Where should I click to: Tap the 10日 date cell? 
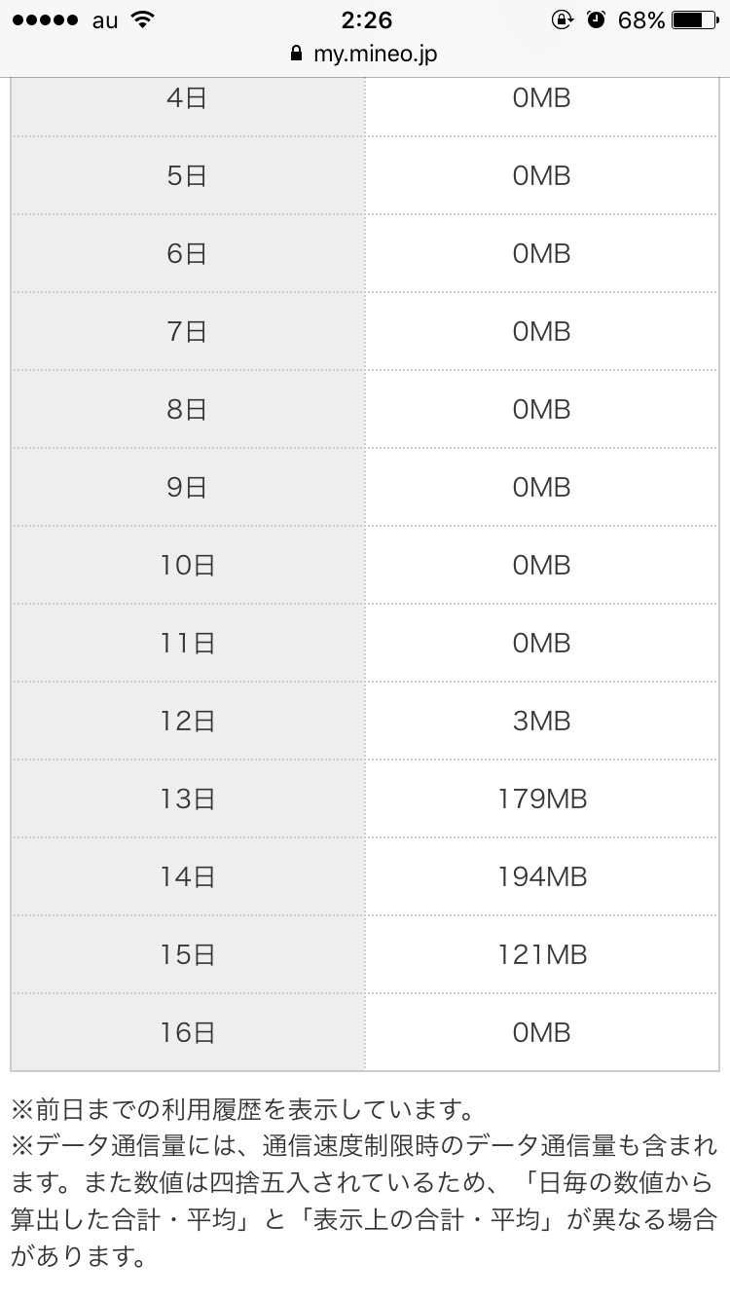tap(188, 565)
